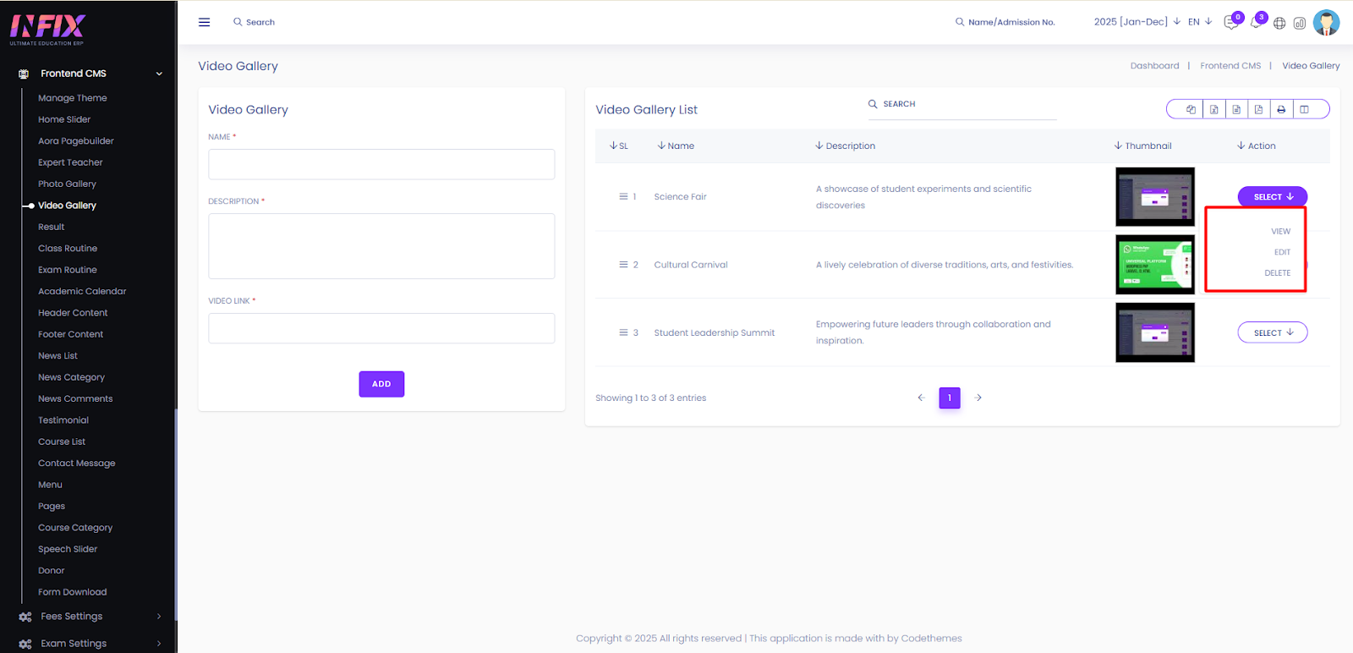Open Form Download in sidebar
Viewport: 1353px width, 653px height.
tap(72, 592)
